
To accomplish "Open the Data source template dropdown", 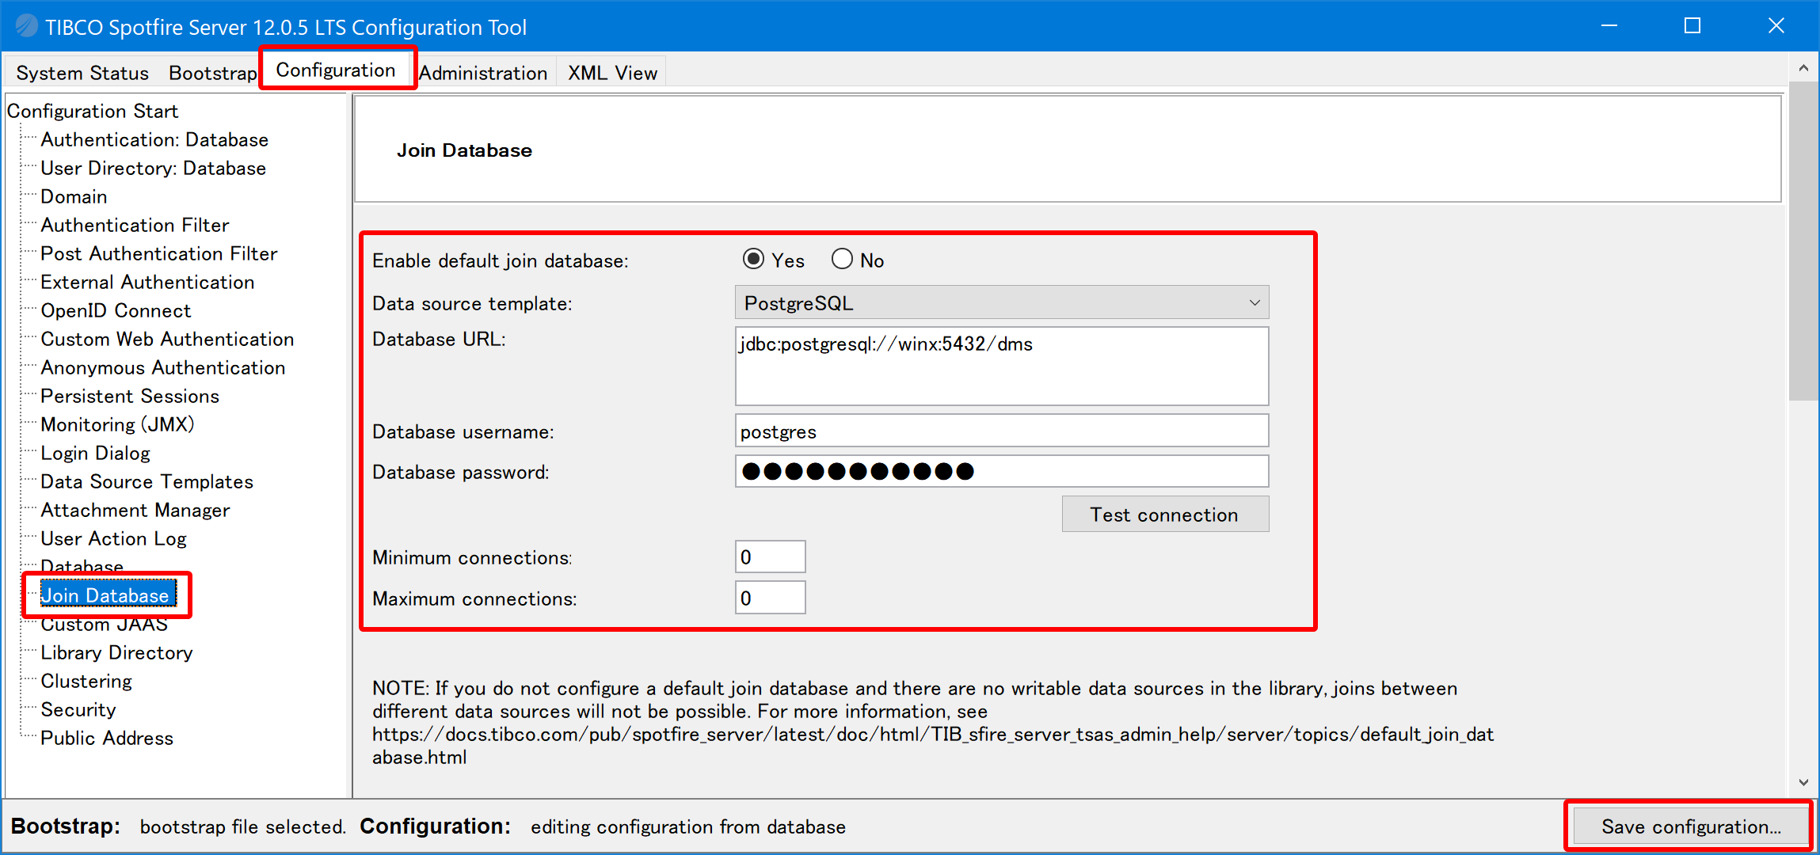I will pyautogui.click(x=1002, y=302).
